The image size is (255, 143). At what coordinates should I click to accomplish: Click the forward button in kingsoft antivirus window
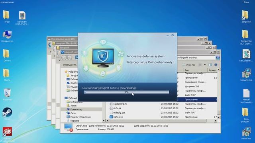click(x=70, y=58)
